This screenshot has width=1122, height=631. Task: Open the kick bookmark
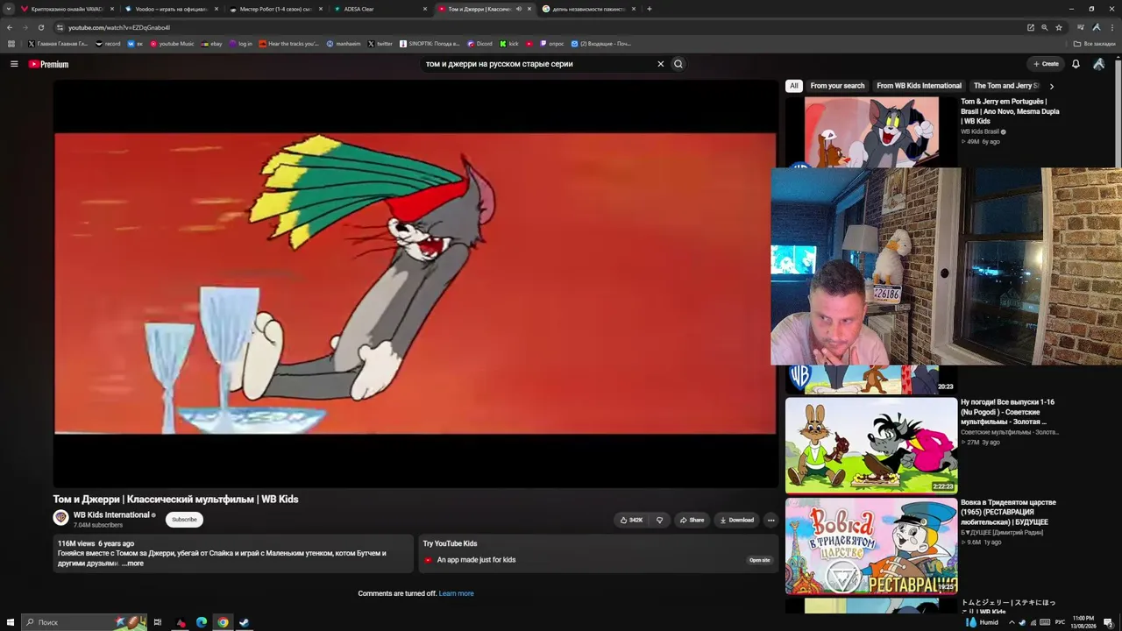[509, 44]
